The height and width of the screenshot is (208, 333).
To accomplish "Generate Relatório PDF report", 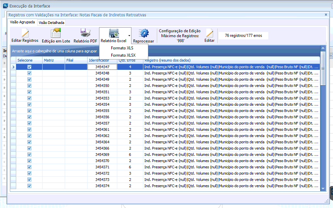I will (x=85, y=34).
